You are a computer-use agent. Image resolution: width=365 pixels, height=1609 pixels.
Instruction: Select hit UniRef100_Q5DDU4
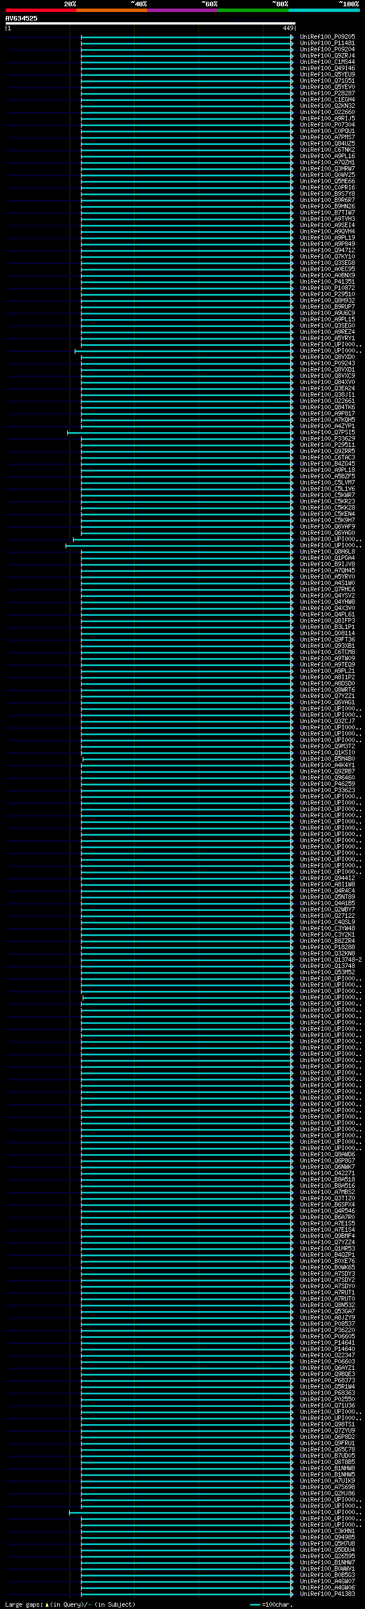[327, 1550]
